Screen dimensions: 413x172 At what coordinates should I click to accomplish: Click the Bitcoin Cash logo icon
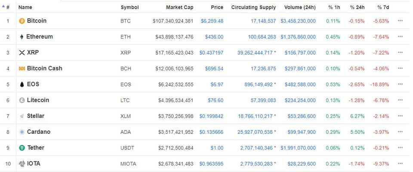22,68
